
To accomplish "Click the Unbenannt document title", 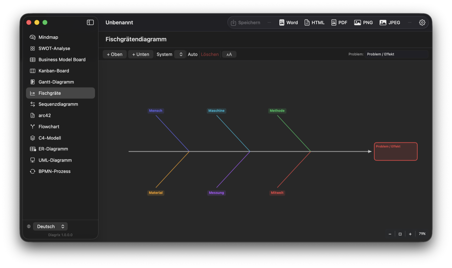I will [x=119, y=23].
